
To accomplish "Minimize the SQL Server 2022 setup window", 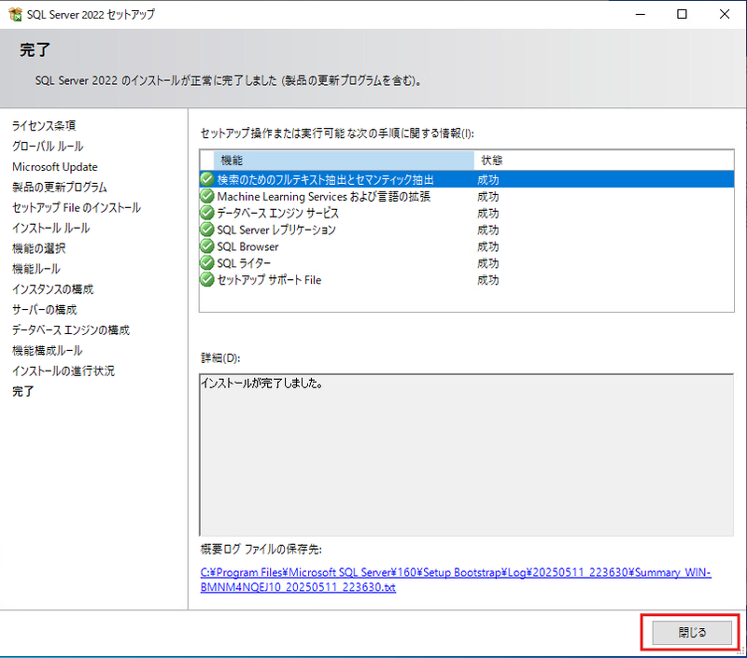I will (641, 14).
